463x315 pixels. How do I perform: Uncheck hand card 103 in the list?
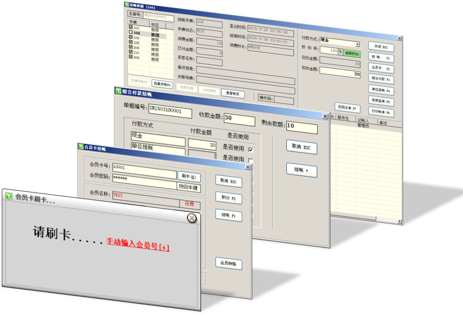(x=130, y=28)
